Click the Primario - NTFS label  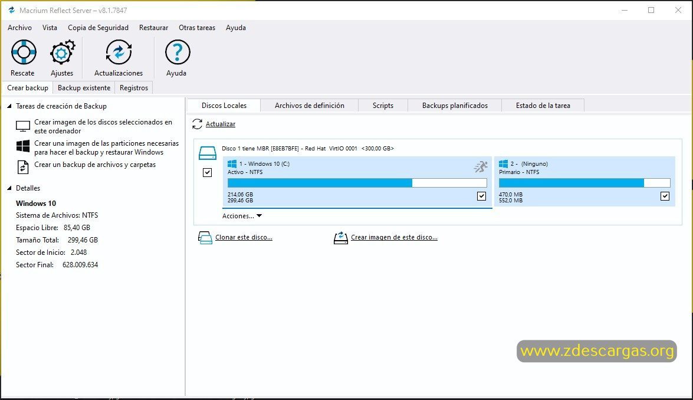520,172
